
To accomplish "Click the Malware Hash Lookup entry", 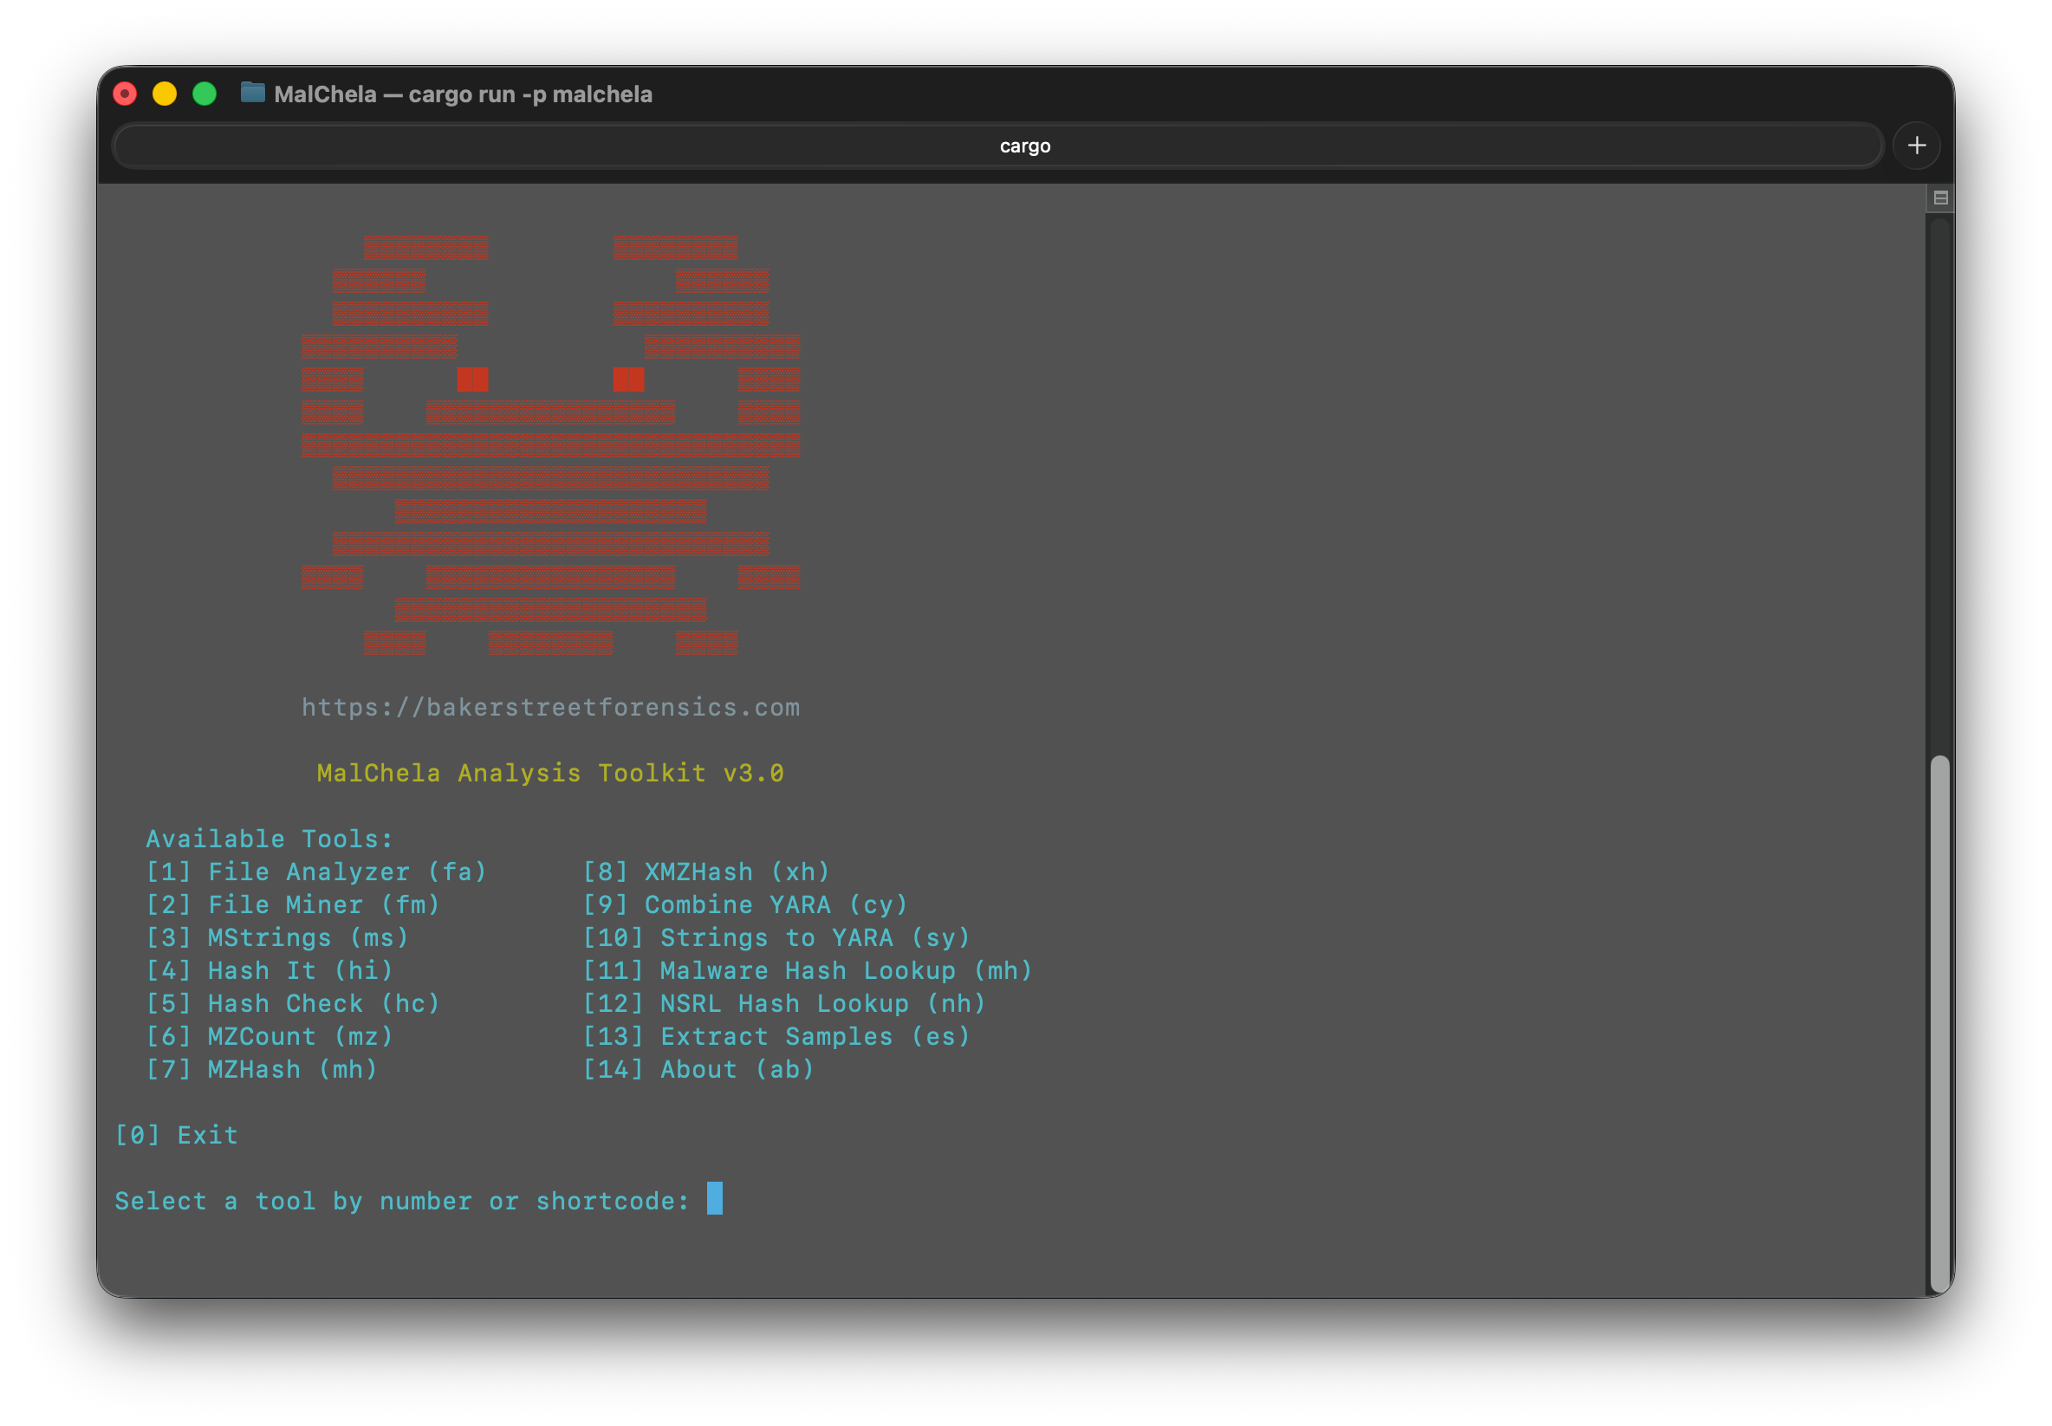I will point(808,971).
